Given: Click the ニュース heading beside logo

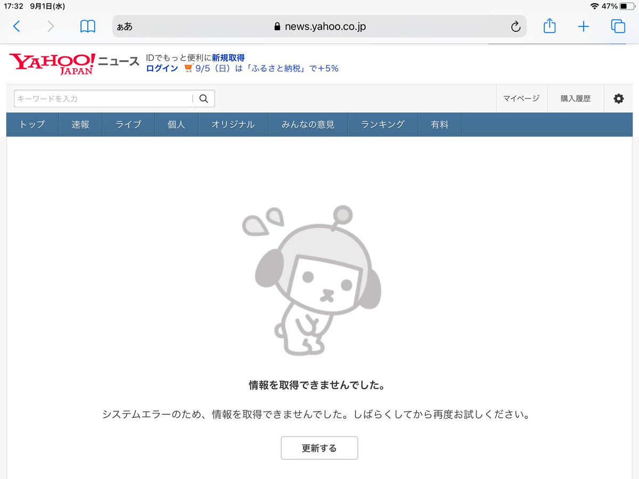Looking at the screenshot, I should (x=119, y=61).
